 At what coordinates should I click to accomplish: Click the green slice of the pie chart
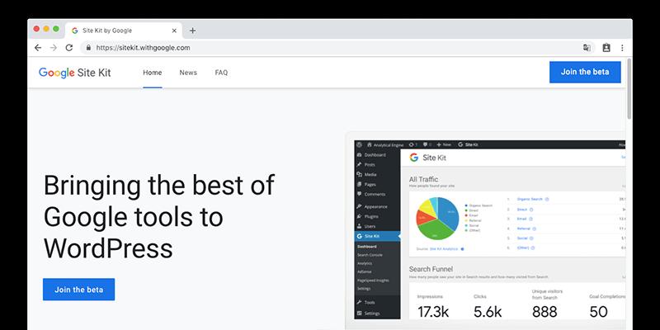coord(435,231)
